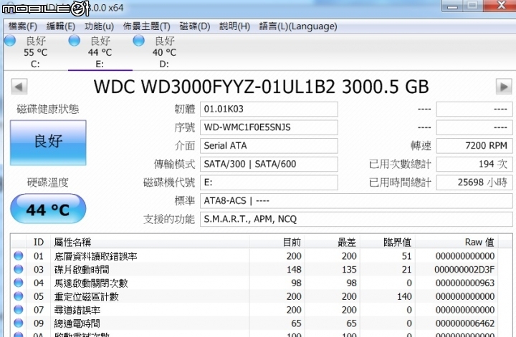516x337 pixels.
Task: Click the 硬碟溫度 label
Action: click(x=48, y=182)
